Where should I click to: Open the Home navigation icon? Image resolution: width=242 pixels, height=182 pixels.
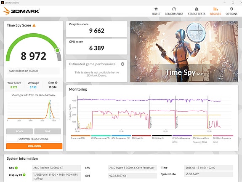156,9
